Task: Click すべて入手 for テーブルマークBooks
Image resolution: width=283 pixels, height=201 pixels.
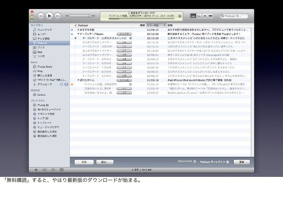Action: 124,34
